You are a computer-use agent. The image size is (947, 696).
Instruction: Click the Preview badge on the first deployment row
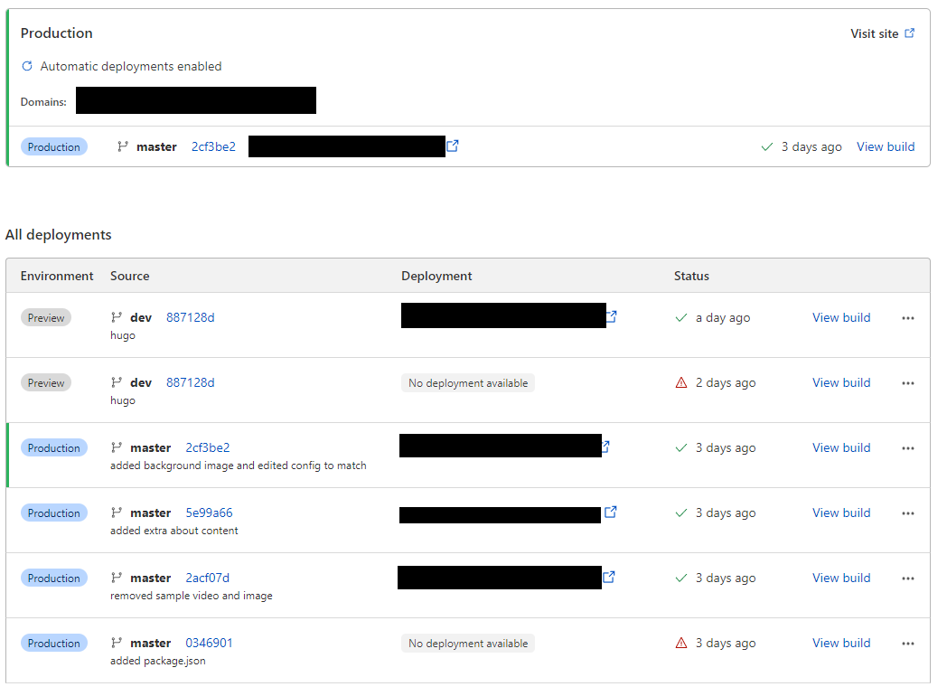pyautogui.click(x=46, y=318)
